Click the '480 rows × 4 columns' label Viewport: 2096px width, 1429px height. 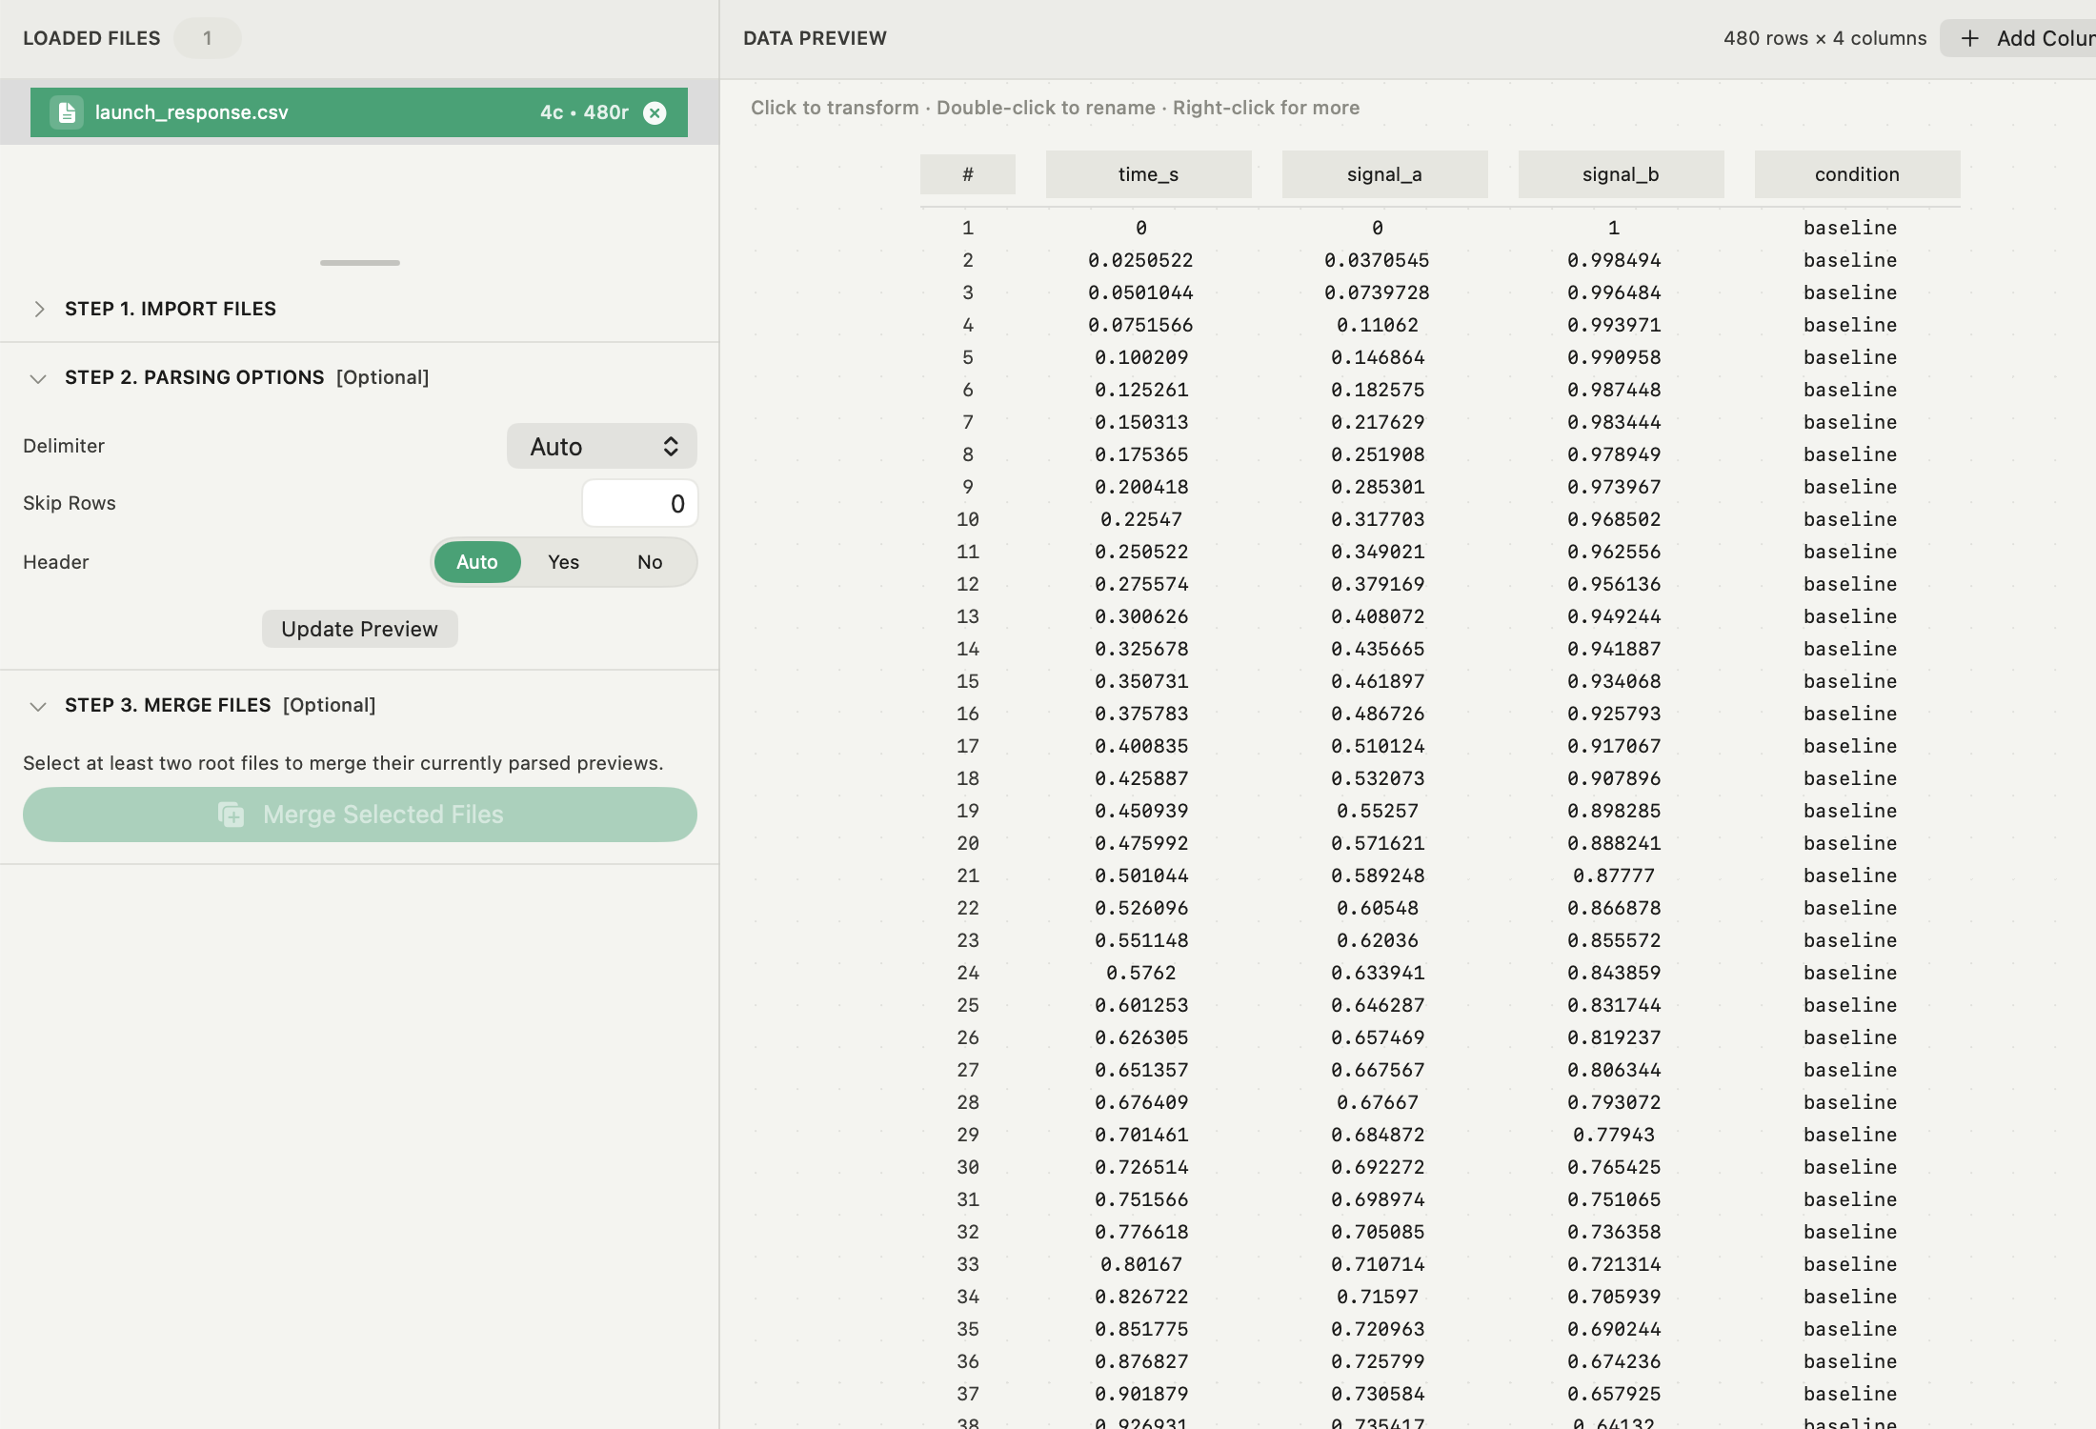pos(1825,38)
